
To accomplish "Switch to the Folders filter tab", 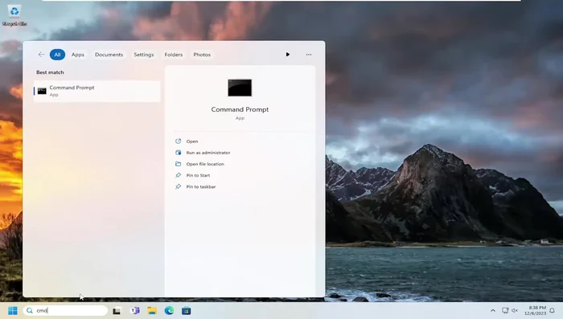I will [x=174, y=55].
